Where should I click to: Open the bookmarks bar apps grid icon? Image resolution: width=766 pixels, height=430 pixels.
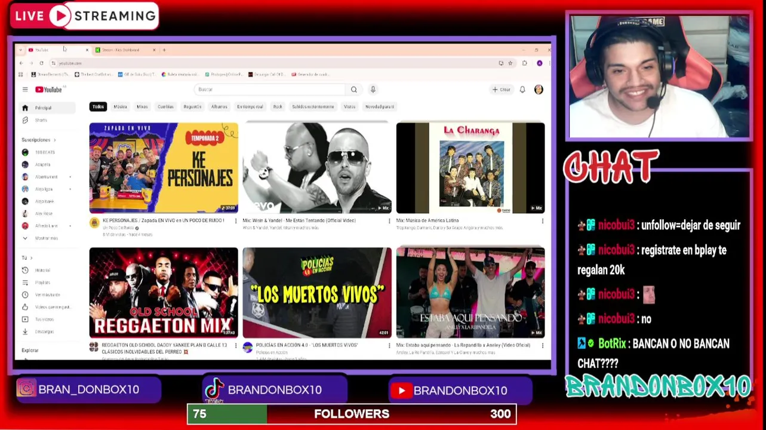click(x=21, y=75)
